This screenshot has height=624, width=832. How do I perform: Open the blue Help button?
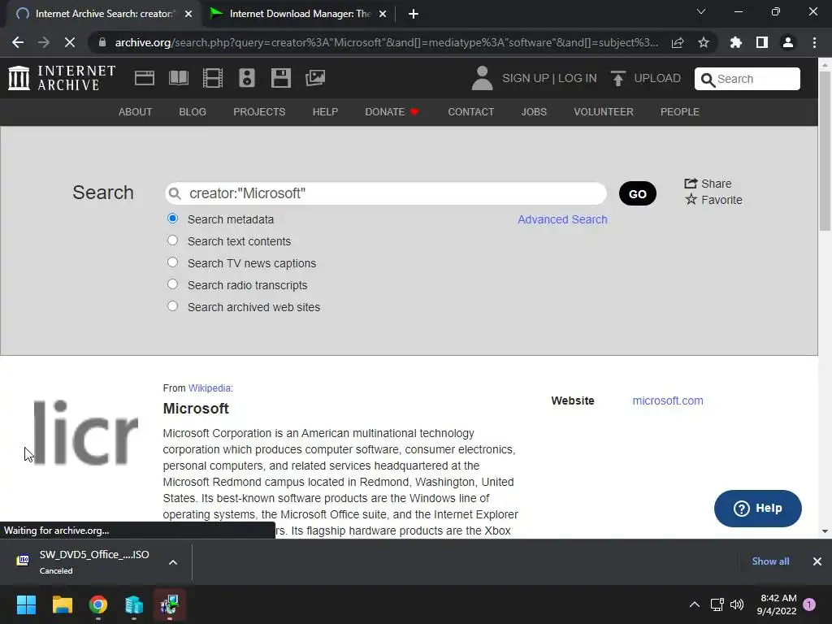pos(758,509)
